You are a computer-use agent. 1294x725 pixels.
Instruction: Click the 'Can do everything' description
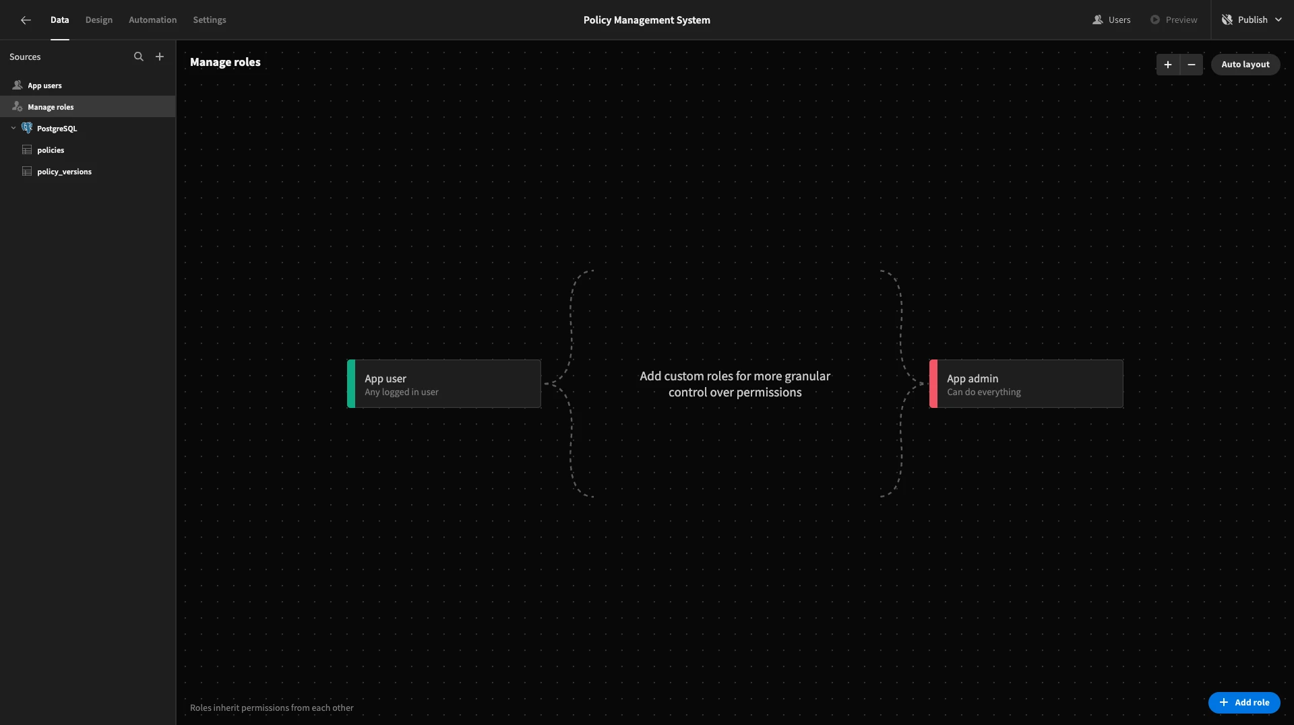(x=984, y=392)
